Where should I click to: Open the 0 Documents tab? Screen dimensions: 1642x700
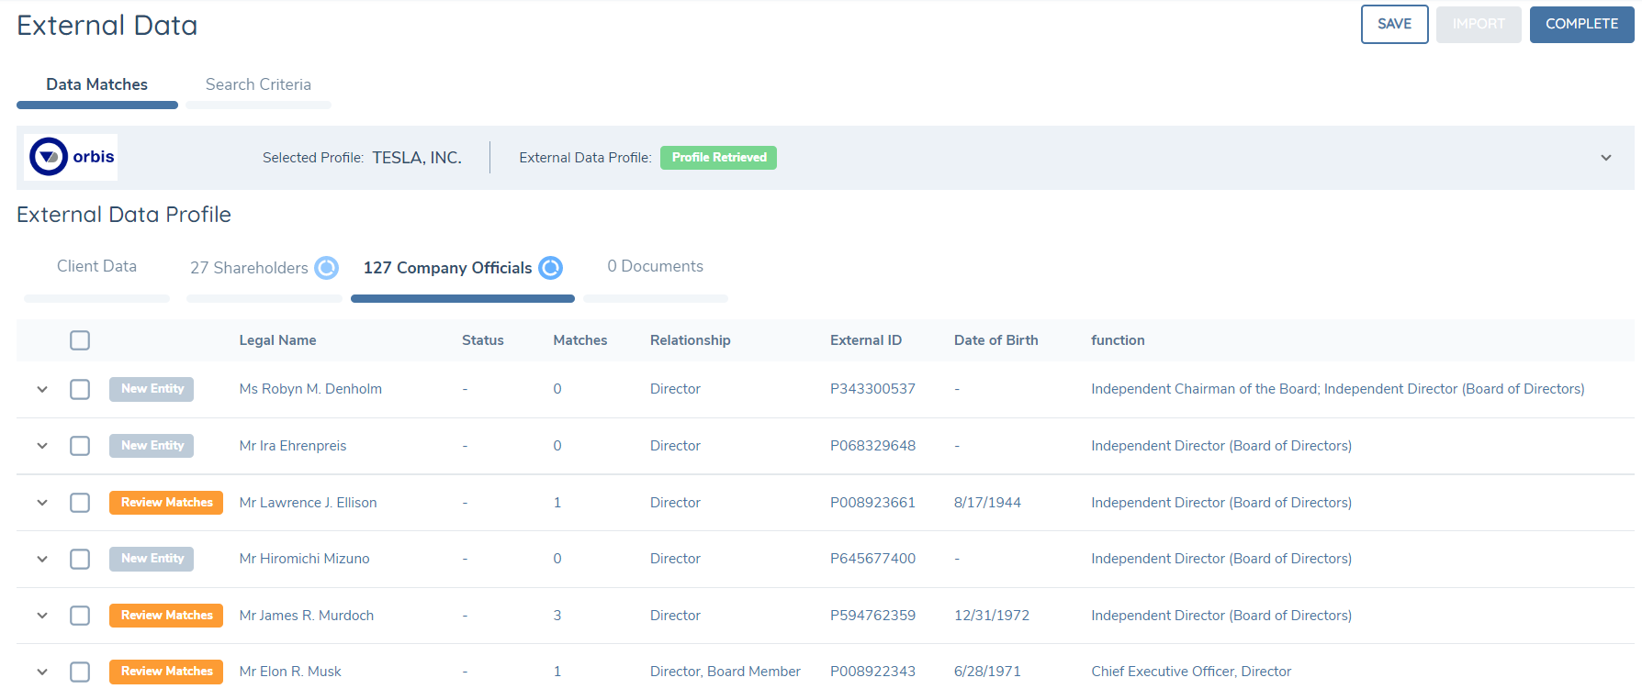pos(655,266)
